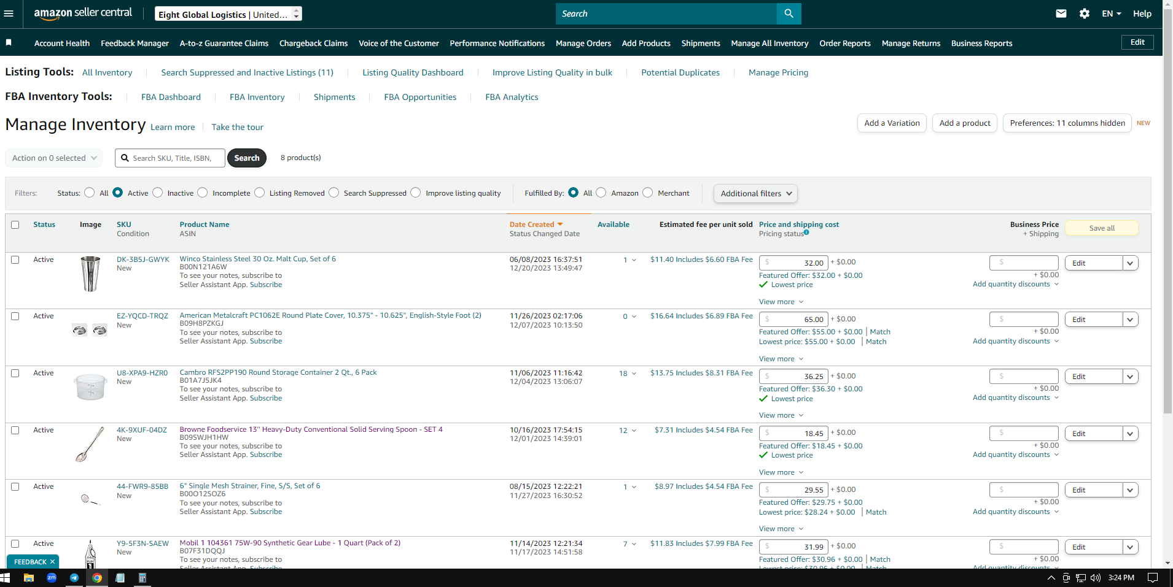Open Take the tour link
The image size is (1173, 587).
(x=237, y=127)
